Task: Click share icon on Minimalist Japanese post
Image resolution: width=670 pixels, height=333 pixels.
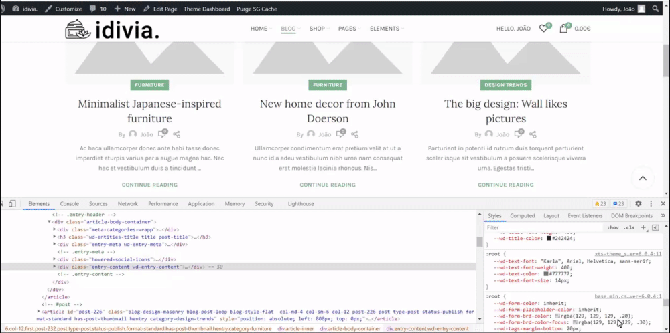Action: [176, 134]
